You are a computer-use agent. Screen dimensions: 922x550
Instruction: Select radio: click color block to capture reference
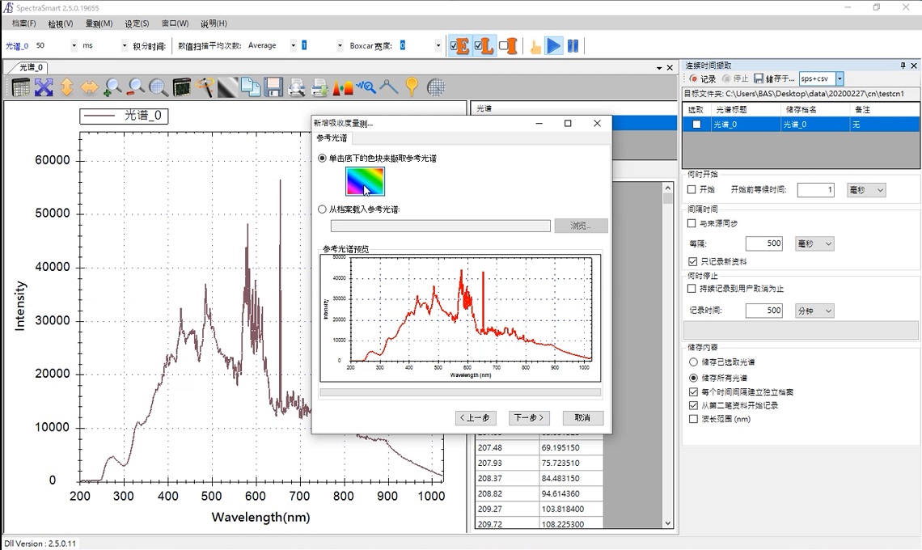322,159
